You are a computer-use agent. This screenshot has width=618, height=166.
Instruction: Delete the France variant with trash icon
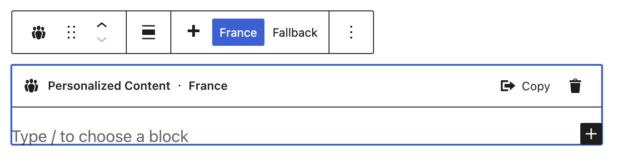[575, 86]
